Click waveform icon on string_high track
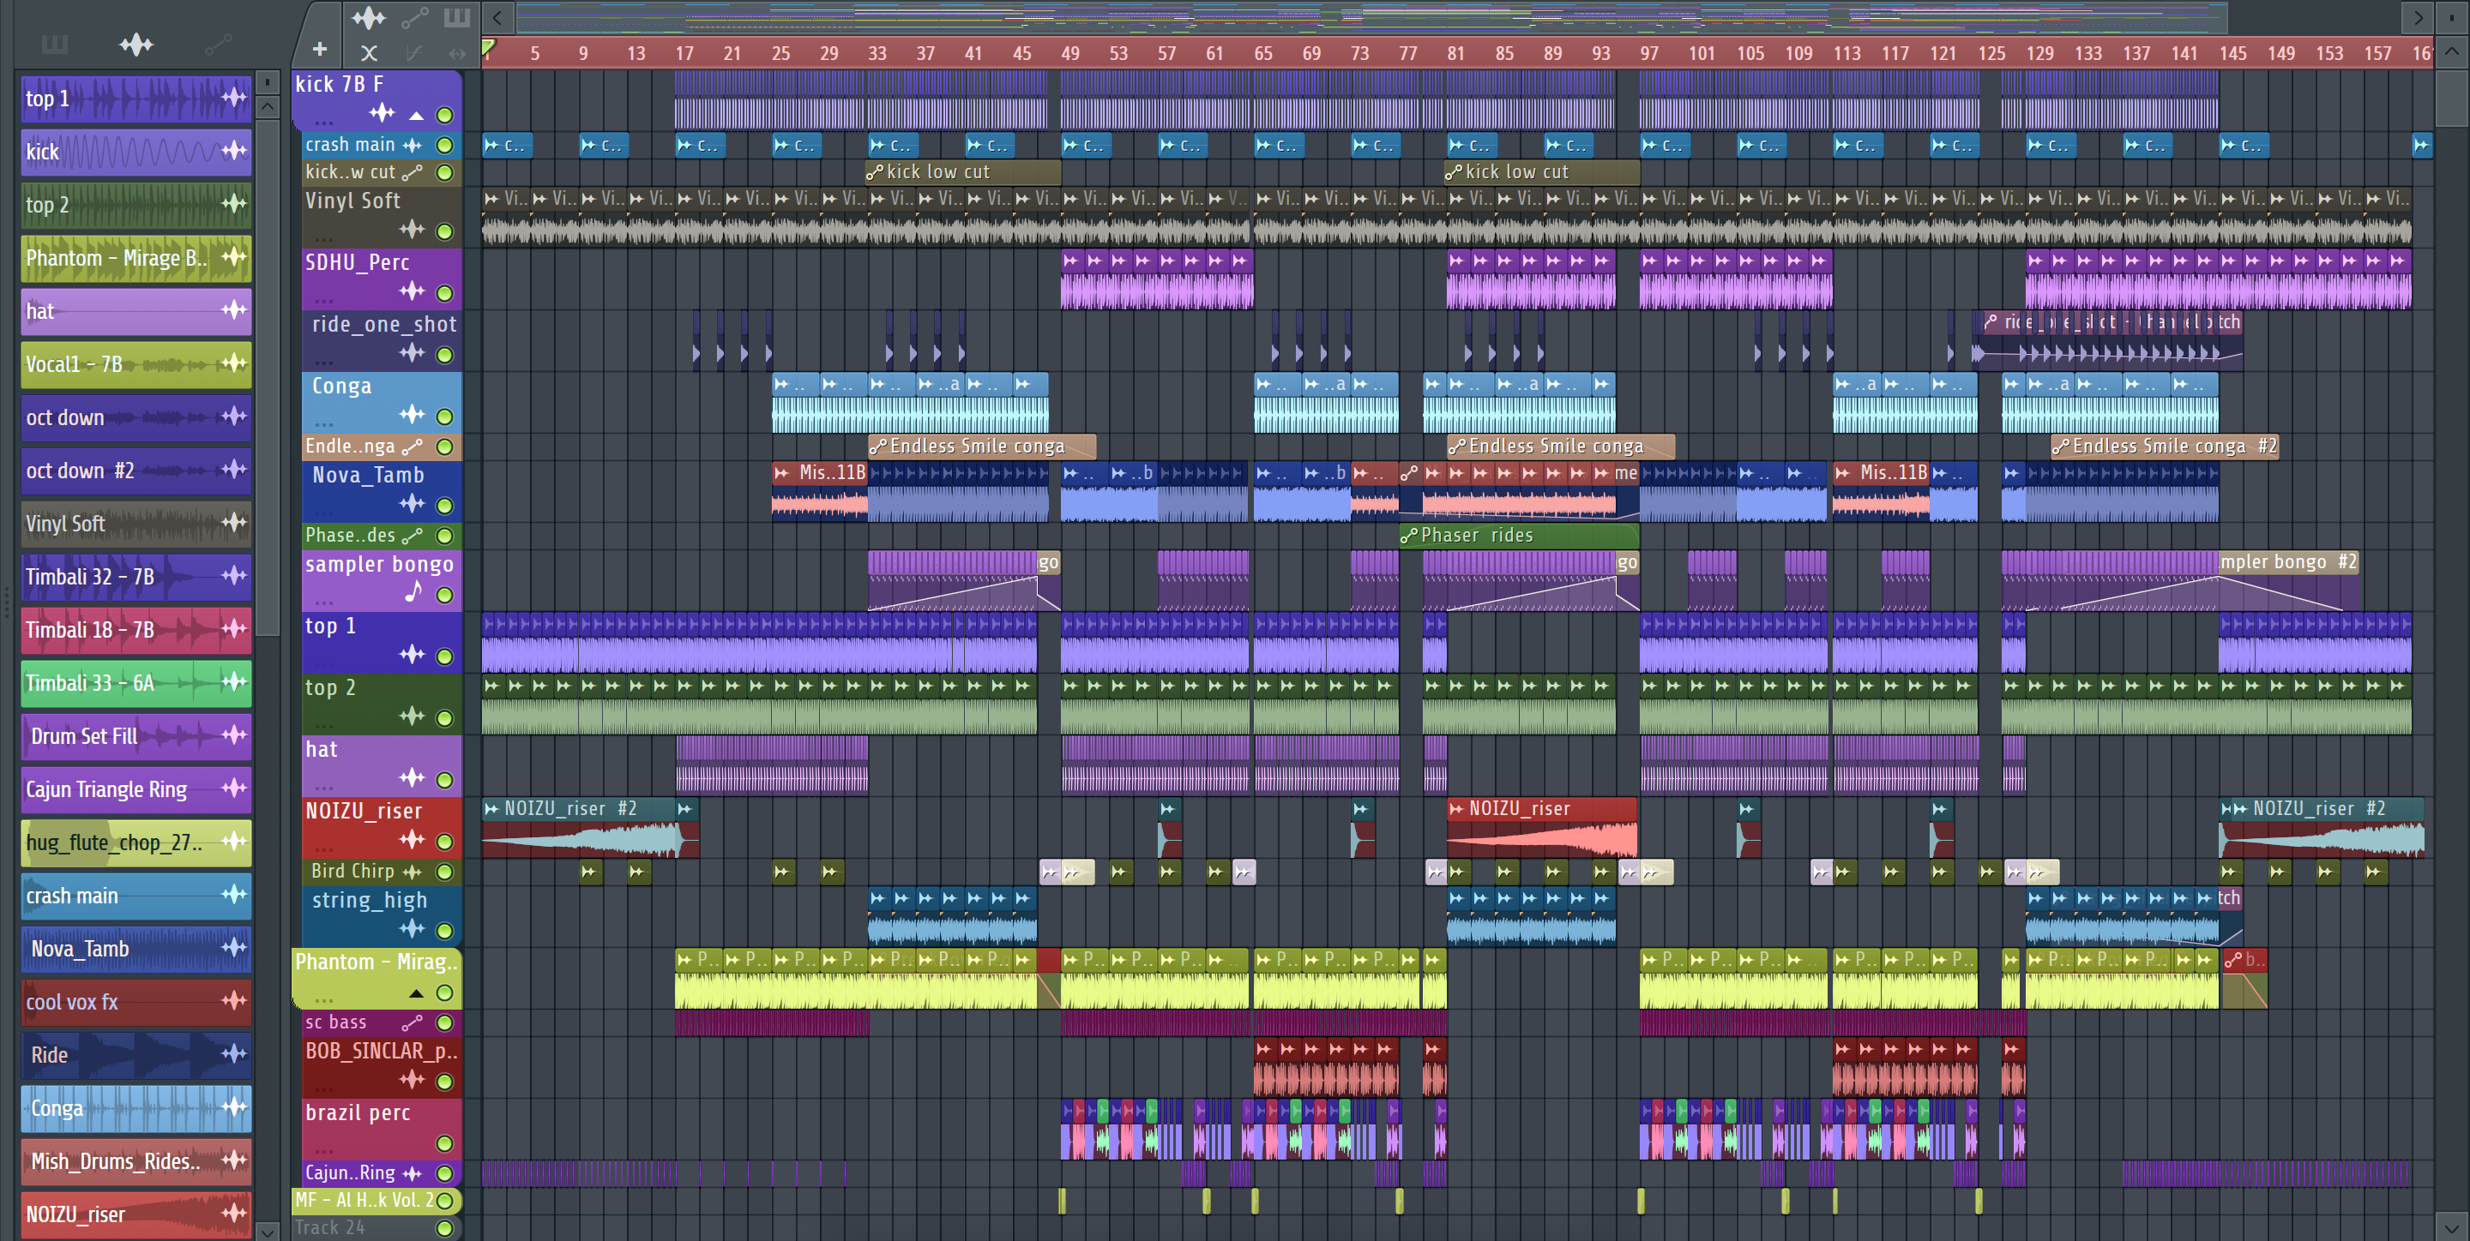The image size is (2470, 1241). point(413,928)
